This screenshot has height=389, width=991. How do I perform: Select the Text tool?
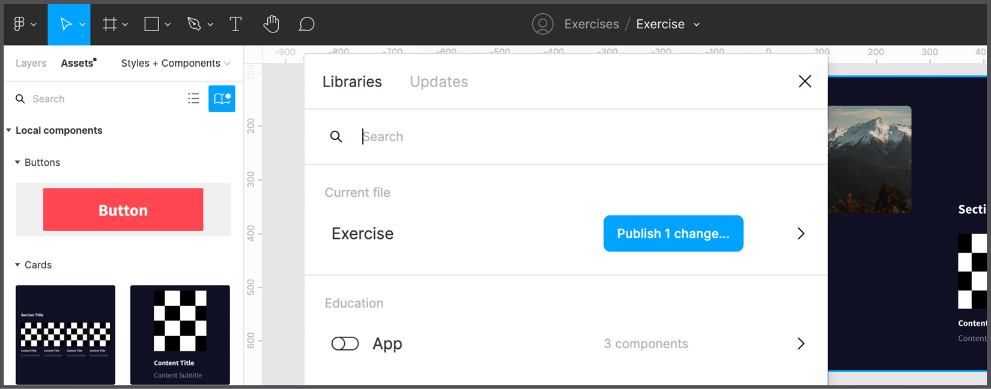tap(235, 24)
